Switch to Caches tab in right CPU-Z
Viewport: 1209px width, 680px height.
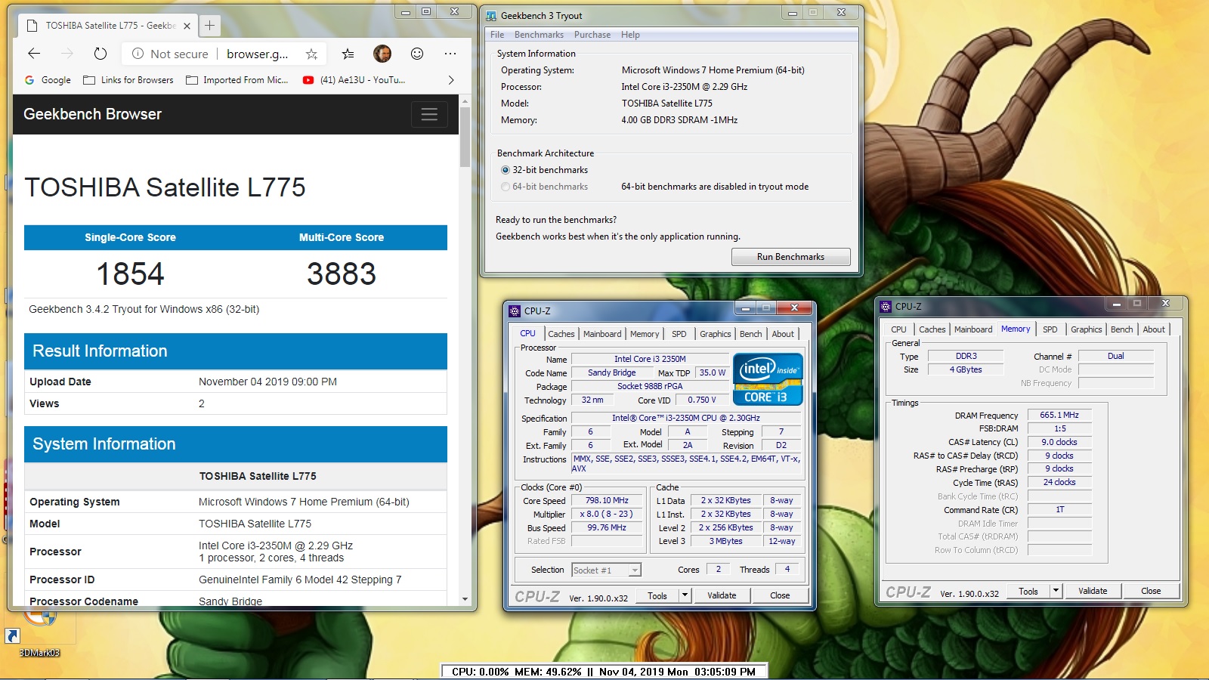[x=932, y=329]
